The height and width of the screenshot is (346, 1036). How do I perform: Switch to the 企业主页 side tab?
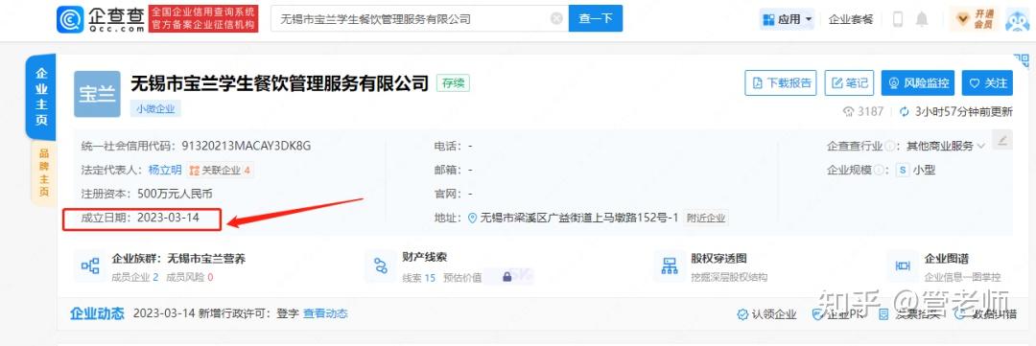41,97
